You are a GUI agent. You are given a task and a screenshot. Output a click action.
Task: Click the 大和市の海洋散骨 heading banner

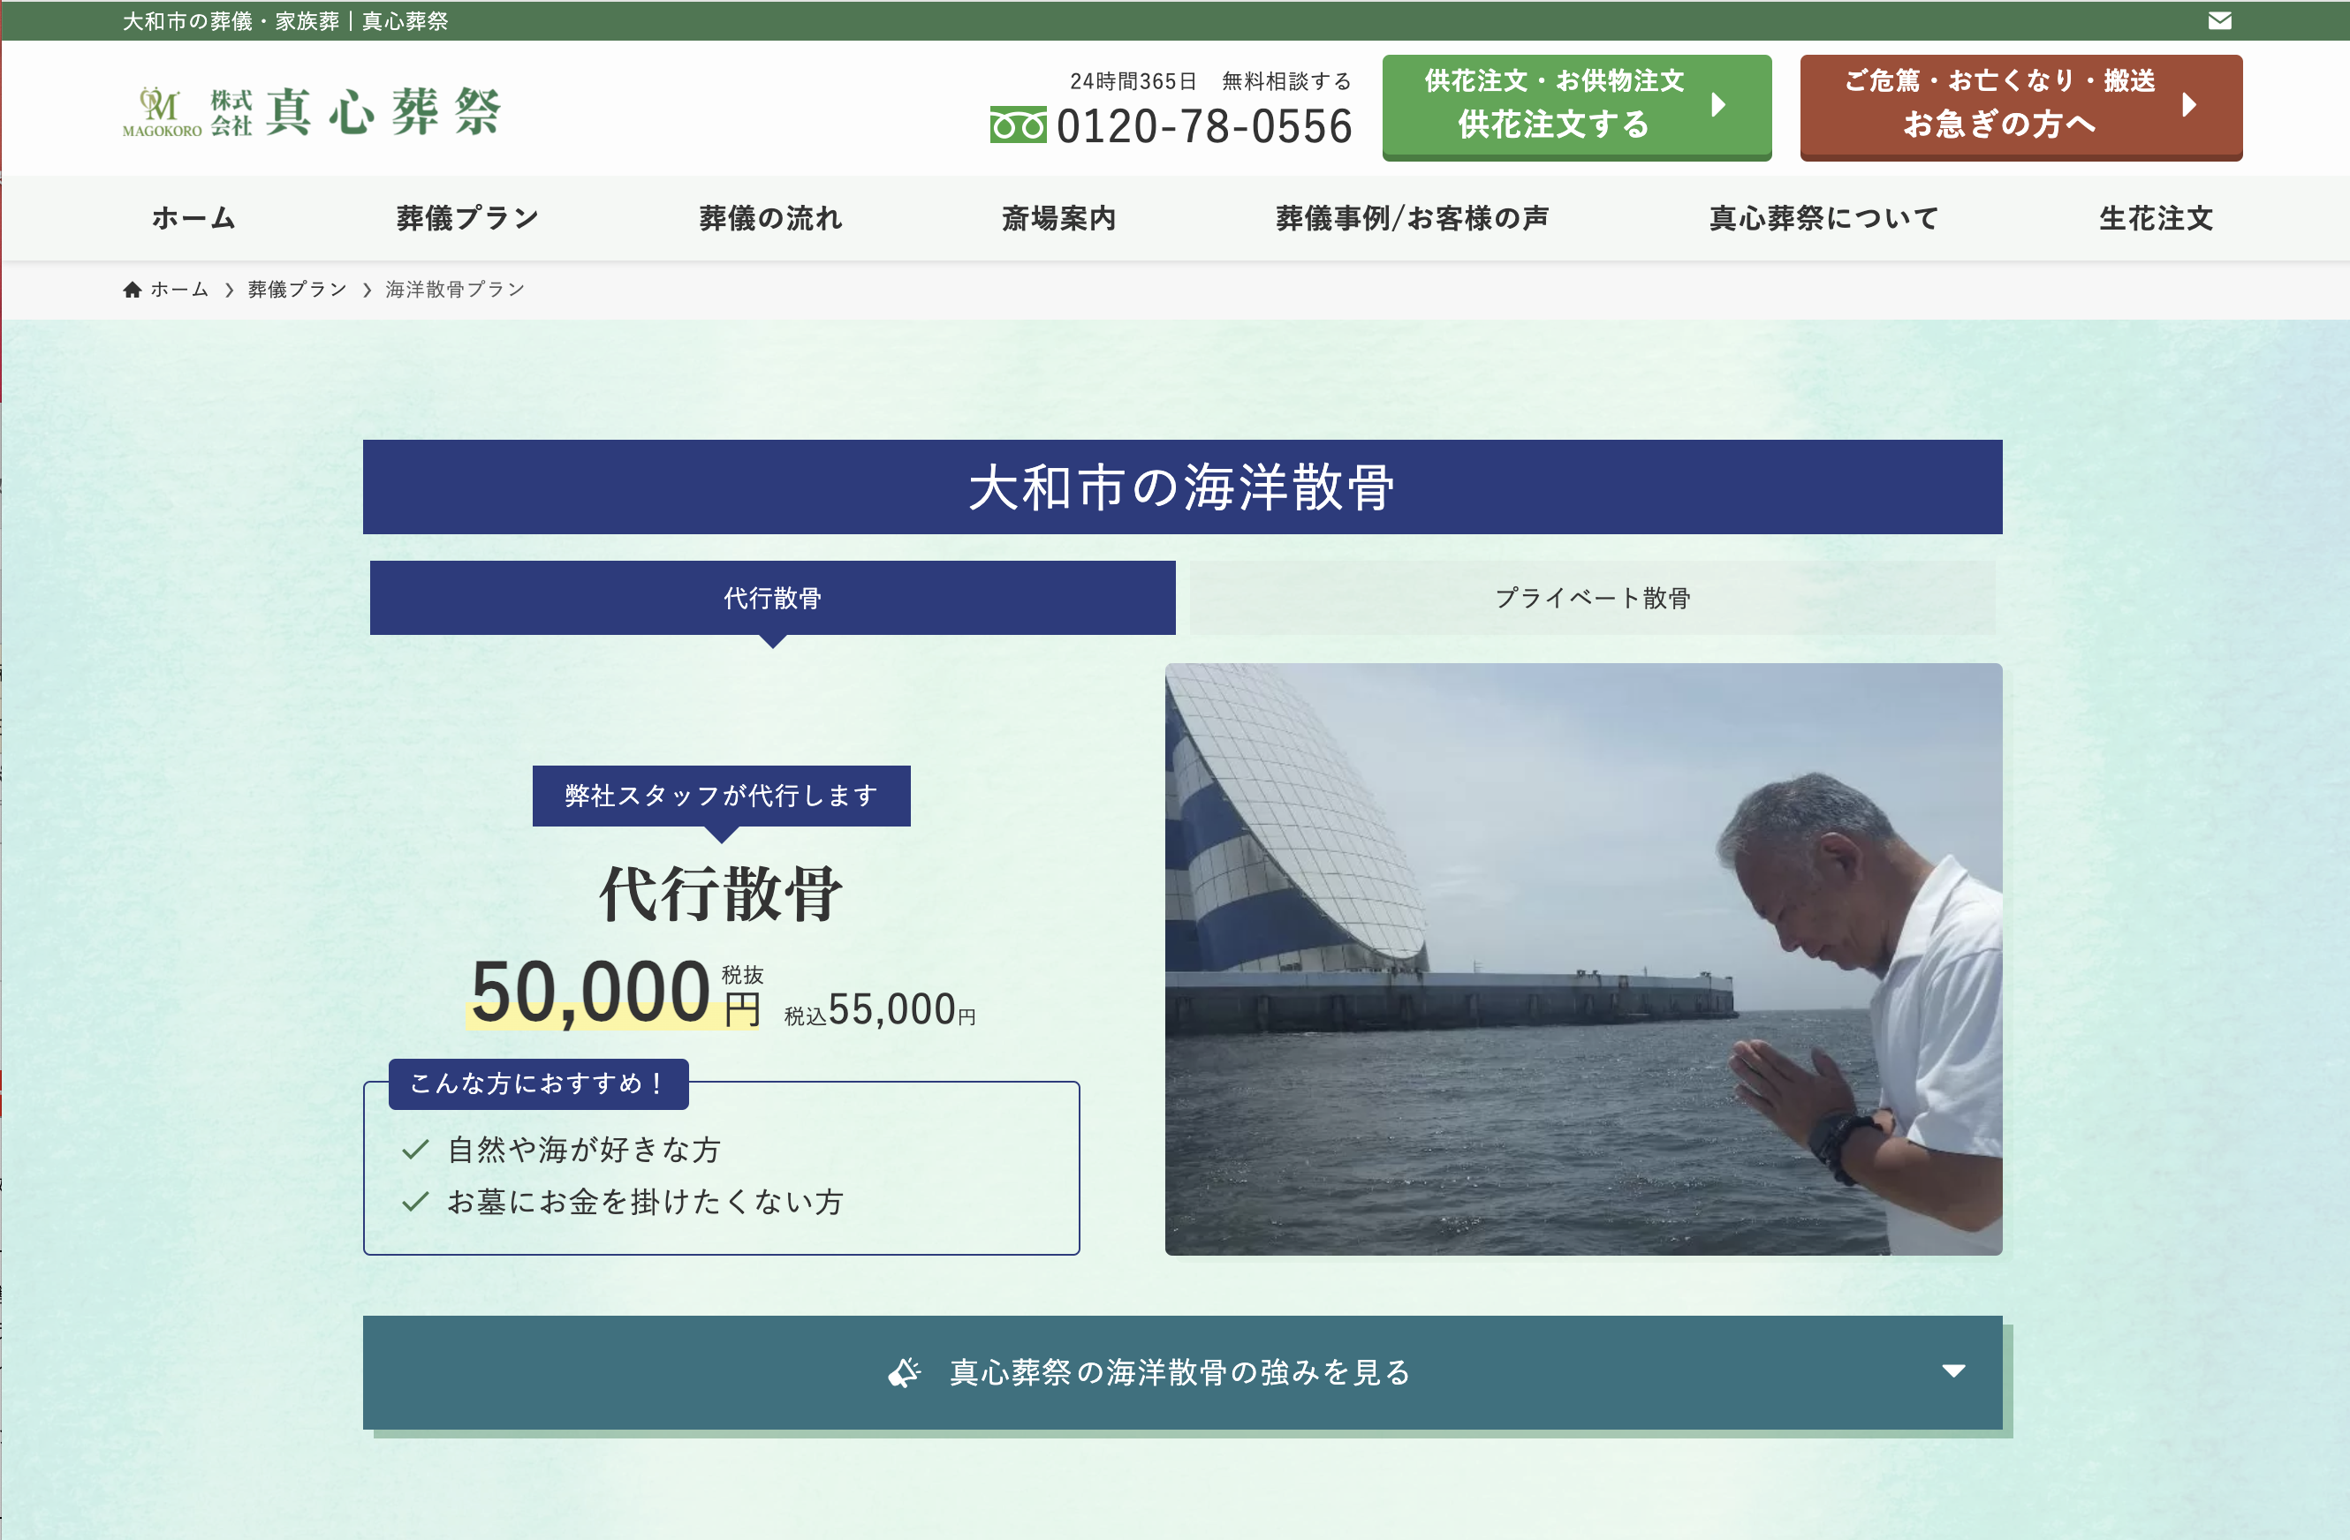pyautogui.click(x=1182, y=487)
